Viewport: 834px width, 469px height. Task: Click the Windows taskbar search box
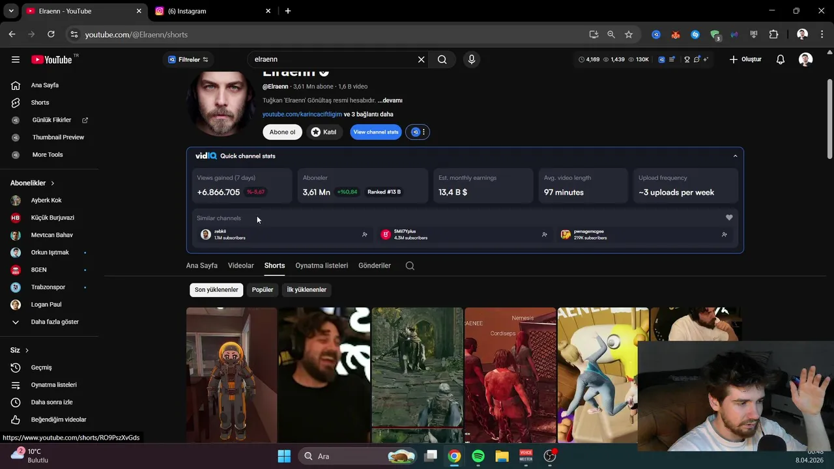tap(357, 456)
